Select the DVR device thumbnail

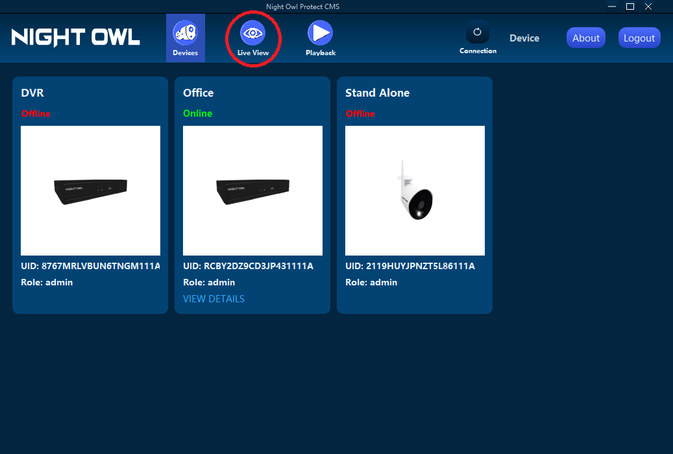91,191
